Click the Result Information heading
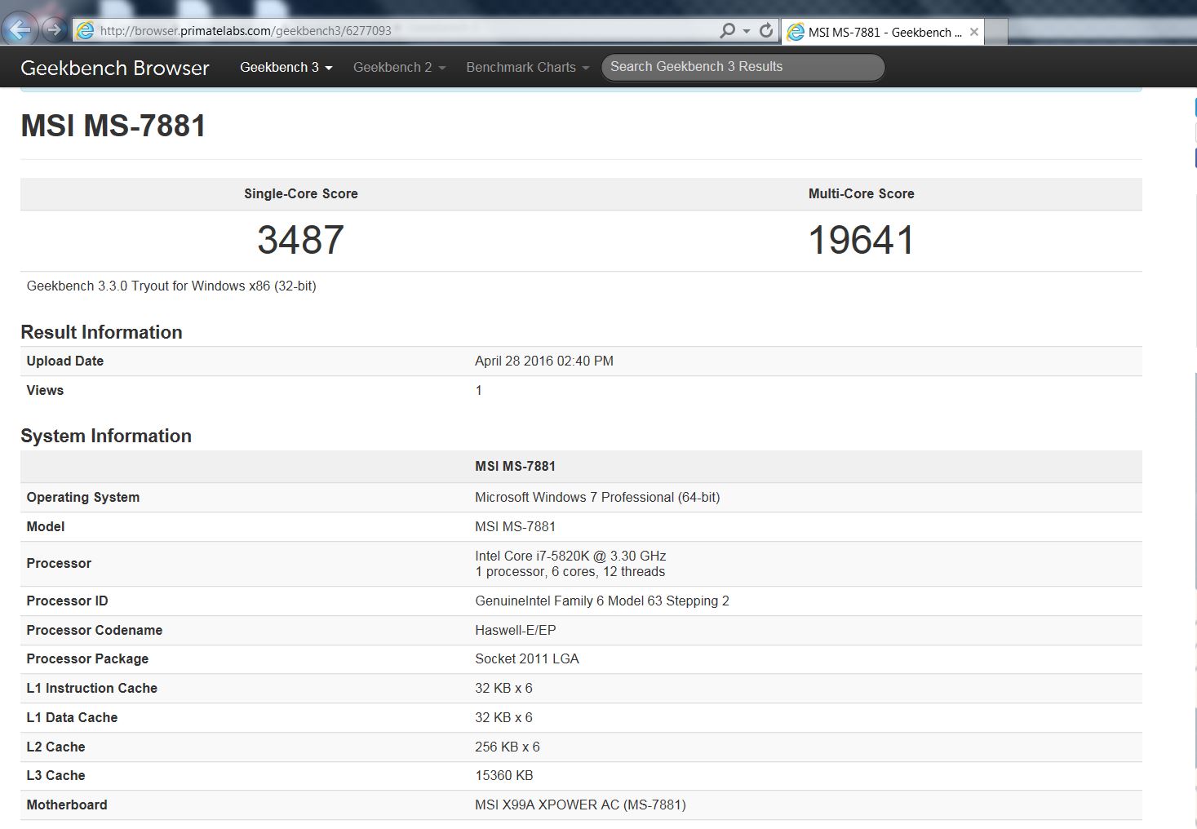Screen dimensions: 1197x829 coord(101,332)
